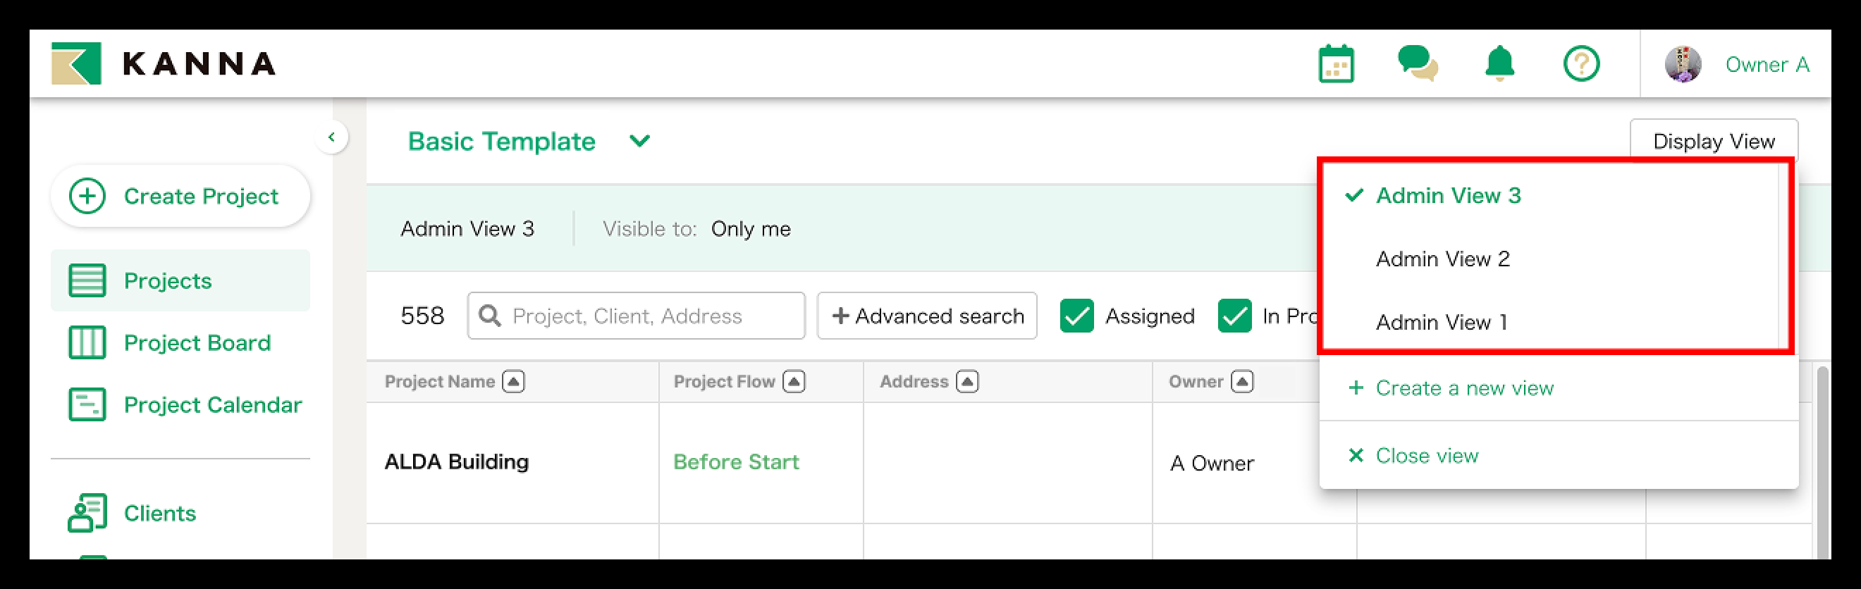Open the calendar icon in header

tap(1336, 64)
